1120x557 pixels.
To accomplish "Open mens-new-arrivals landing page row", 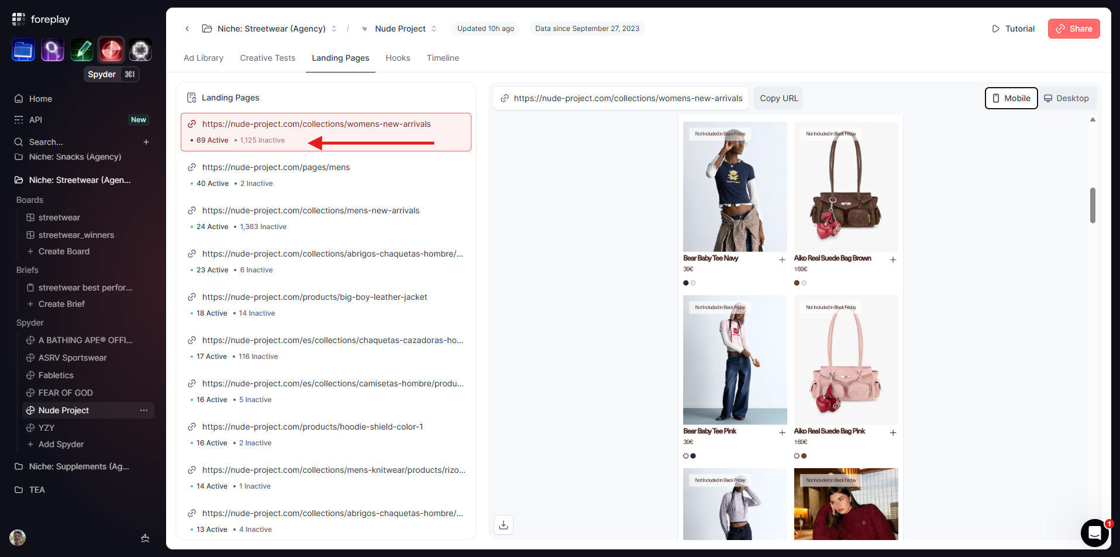I will 326,219.
